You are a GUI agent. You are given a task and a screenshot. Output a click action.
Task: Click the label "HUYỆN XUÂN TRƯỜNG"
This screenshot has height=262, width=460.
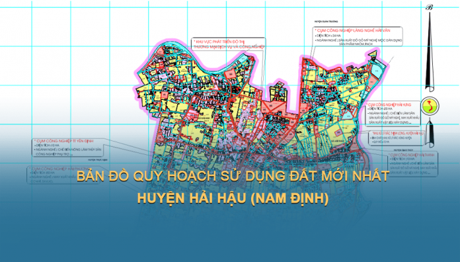[326, 22]
